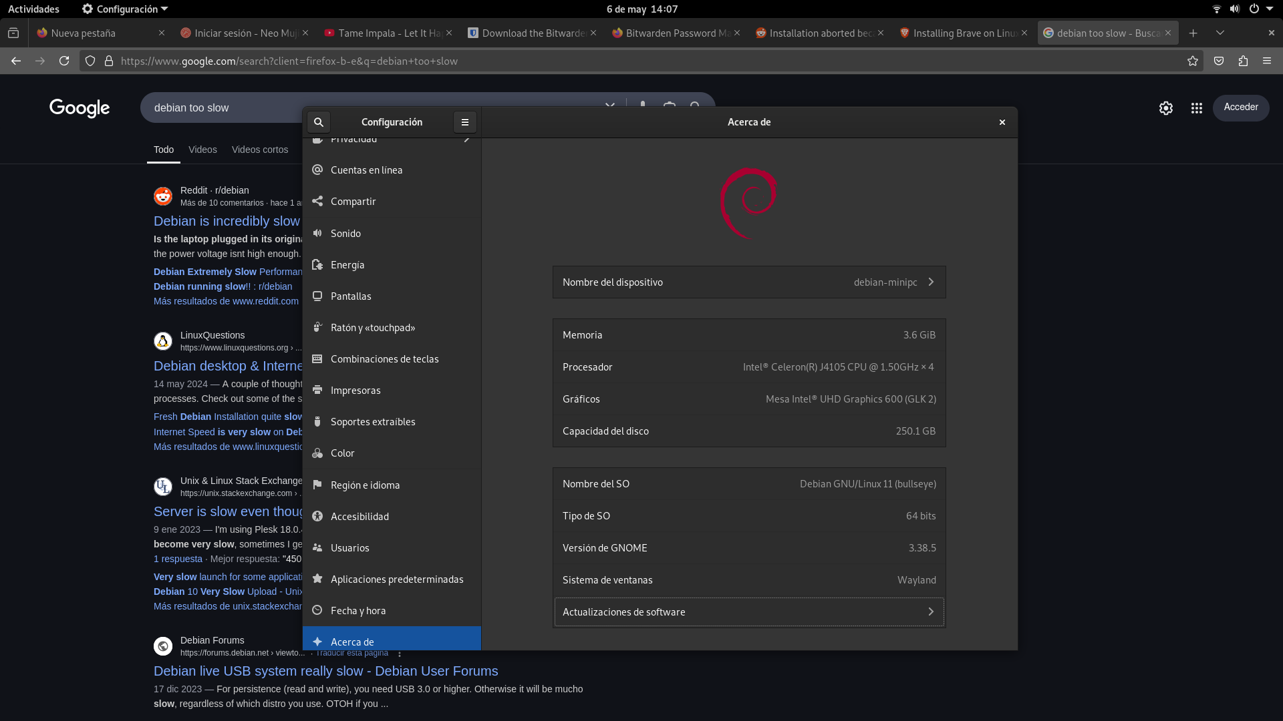Image resolution: width=1283 pixels, height=721 pixels.
Task: Click the Wi-Fi icon in system tray
Action: point(1216,9)
